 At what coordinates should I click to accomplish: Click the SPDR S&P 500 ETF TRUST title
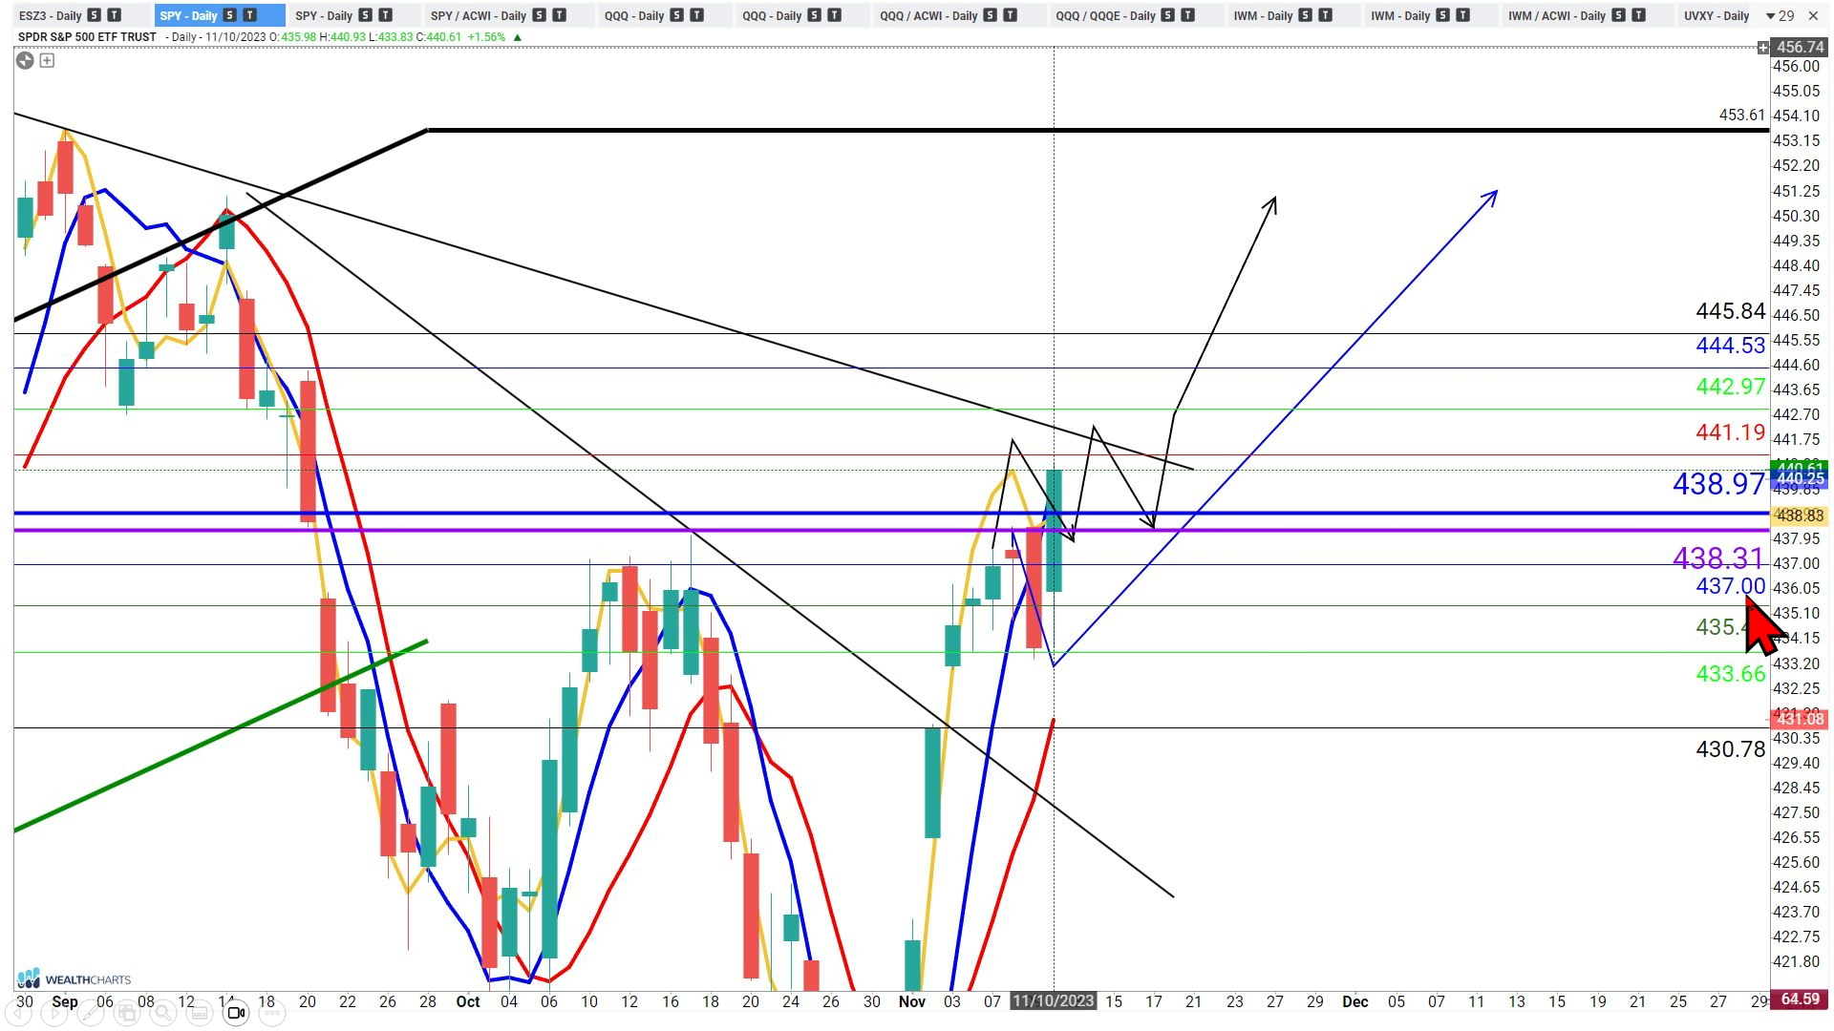coord(87,37)
